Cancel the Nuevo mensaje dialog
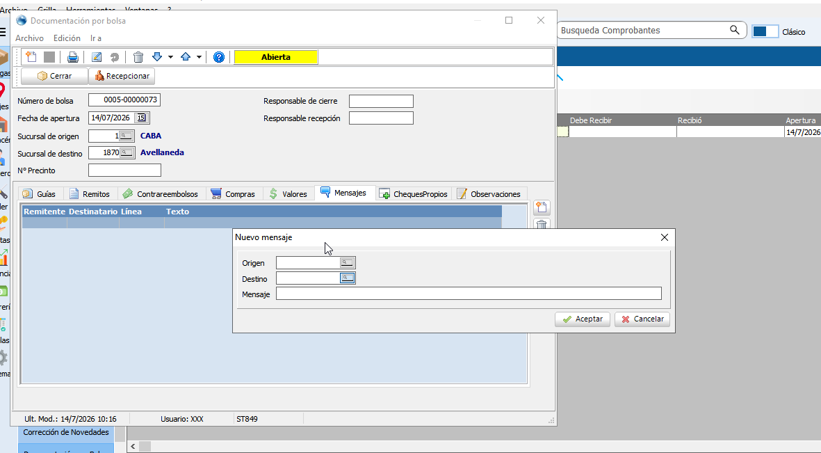The width and height of the screenshot is (821, 453). coord(642,319)
